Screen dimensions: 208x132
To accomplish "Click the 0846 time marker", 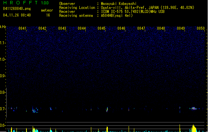I will (x=121, y=28).
